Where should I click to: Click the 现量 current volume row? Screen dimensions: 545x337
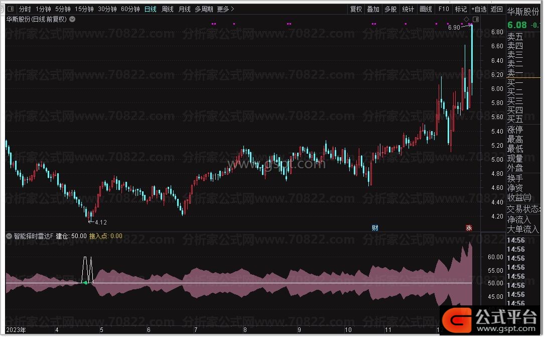point(515,159)
